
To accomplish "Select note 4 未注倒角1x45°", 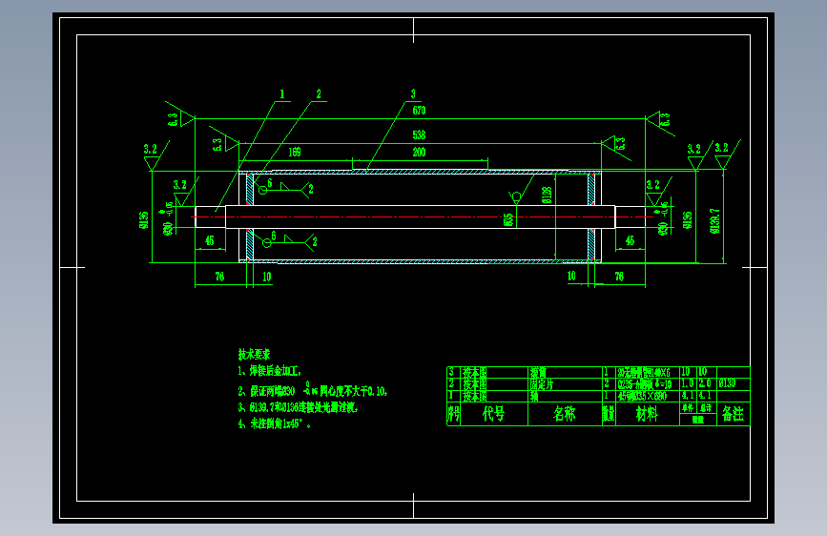I will pos(274,423).
